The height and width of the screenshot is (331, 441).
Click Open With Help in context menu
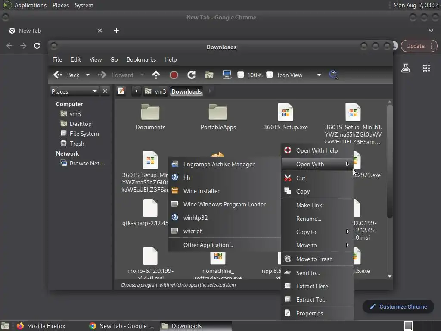coord(317,150)
